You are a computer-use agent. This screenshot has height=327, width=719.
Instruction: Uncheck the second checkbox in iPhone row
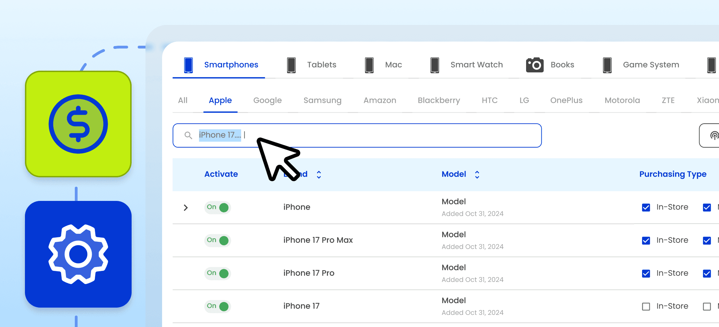707,207
